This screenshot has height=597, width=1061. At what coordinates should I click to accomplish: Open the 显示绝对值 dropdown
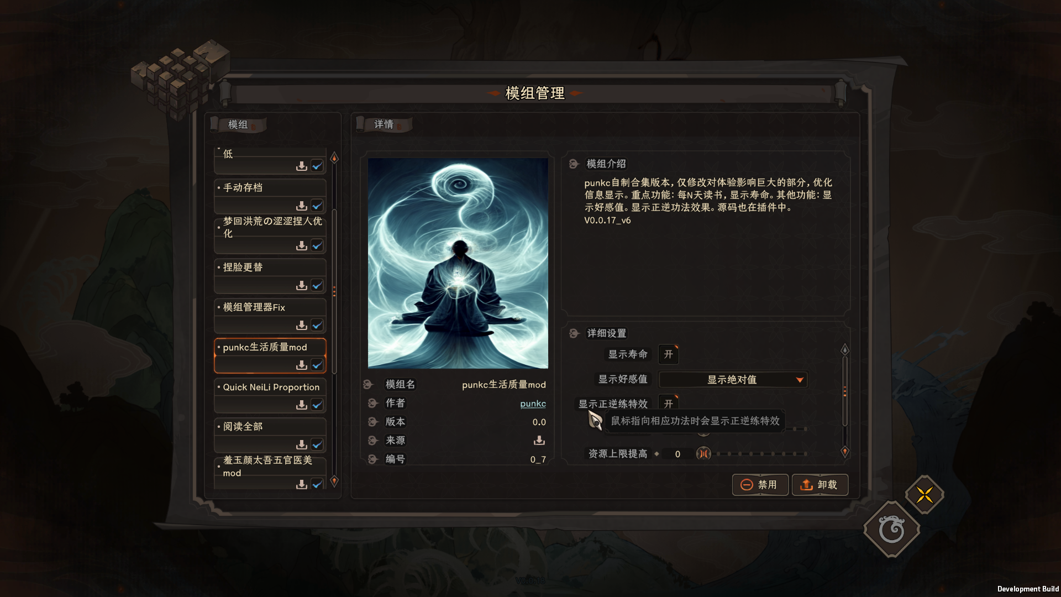733,380
